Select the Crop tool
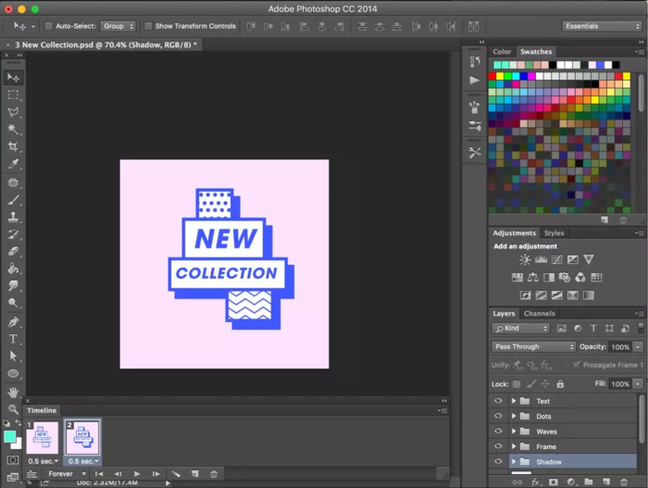 tap(13, 146)
